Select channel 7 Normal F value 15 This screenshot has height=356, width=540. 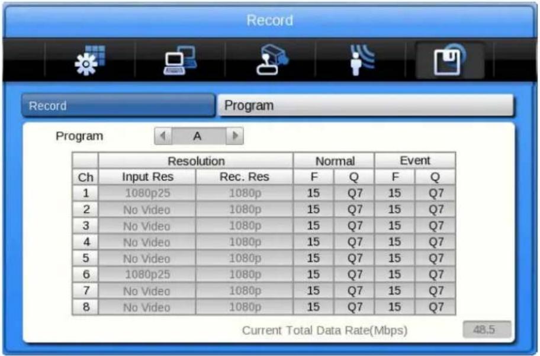[x=313, y=290]
